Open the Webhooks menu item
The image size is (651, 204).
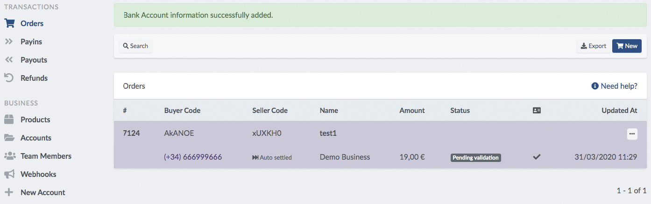coord(38,174)
